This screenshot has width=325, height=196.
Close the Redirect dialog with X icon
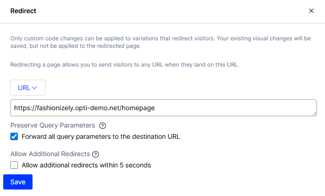311,11
